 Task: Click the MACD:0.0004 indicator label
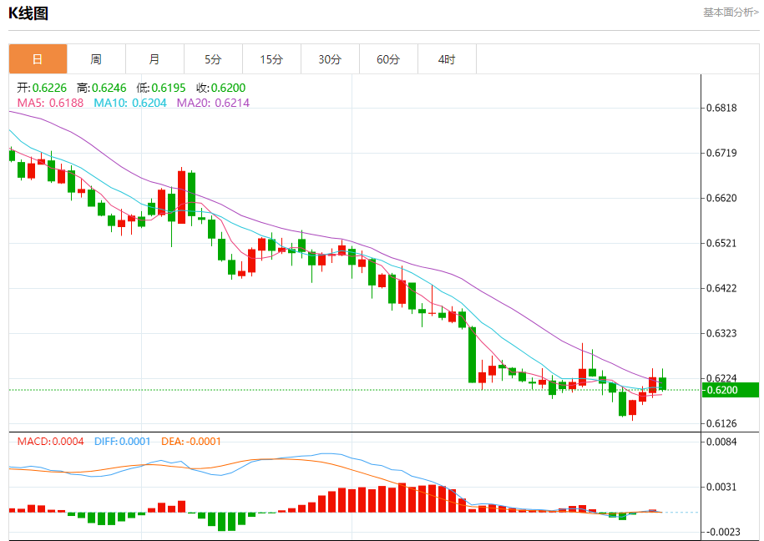click(50, 441)
